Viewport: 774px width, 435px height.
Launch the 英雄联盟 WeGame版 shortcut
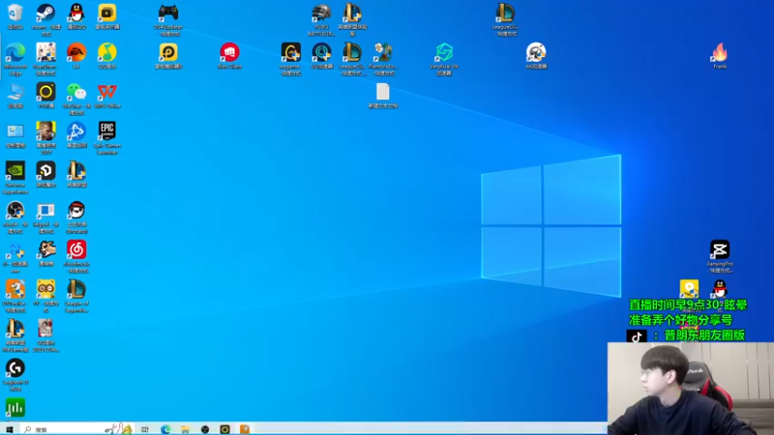point(15,329)
